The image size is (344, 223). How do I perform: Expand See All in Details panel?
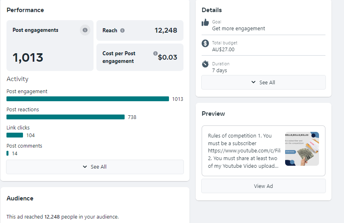coord(263,82)
